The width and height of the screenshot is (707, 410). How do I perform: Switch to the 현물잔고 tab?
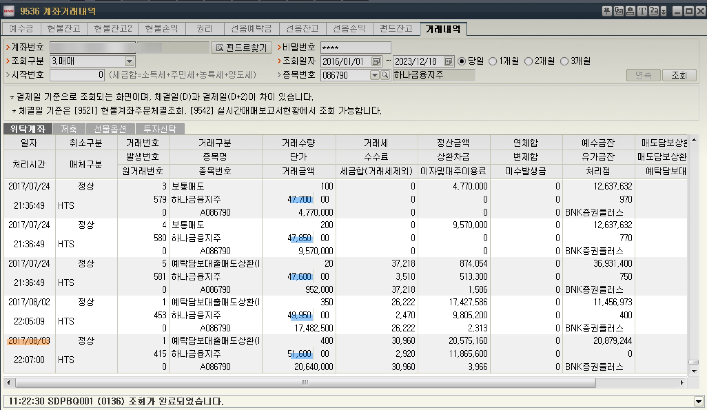tap(64, 29)
